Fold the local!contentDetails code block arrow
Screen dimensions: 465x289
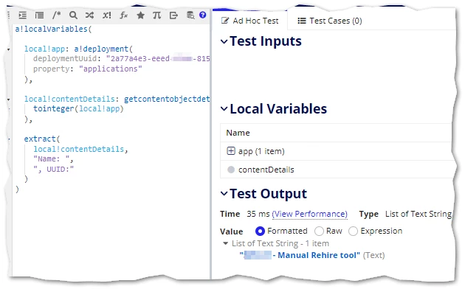pyautogui.click(x=9, y=100)
